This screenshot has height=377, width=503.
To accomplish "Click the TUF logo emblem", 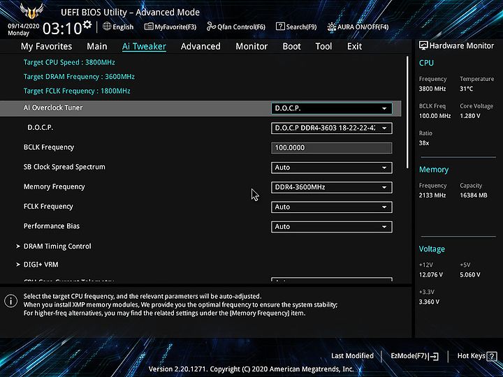I will point(31,11).
